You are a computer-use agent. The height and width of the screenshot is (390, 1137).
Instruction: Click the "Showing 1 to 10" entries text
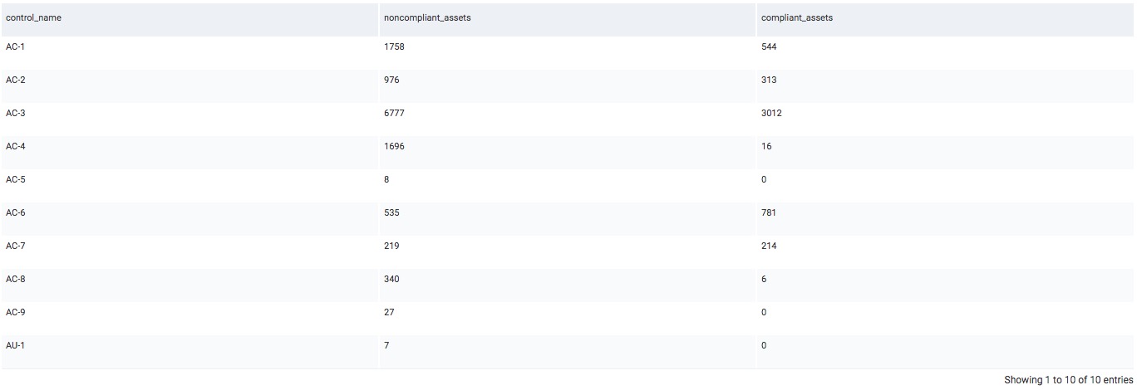[1068, 380]
